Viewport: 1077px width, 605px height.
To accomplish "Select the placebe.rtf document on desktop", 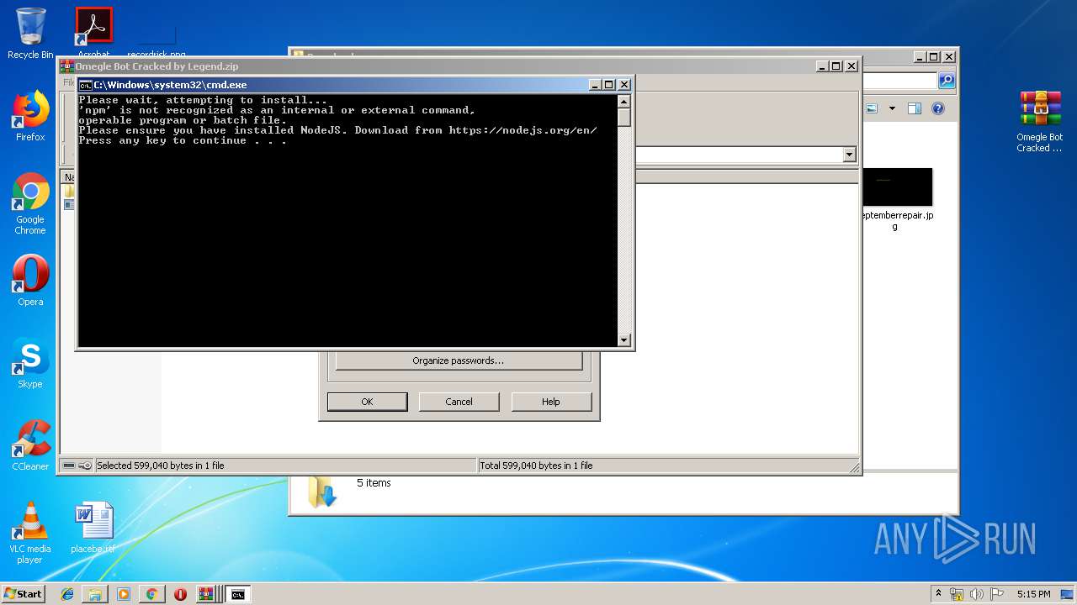I will point(93,528).
